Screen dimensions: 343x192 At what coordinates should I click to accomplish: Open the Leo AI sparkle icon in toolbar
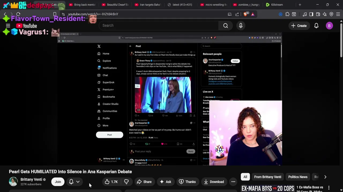325,14
